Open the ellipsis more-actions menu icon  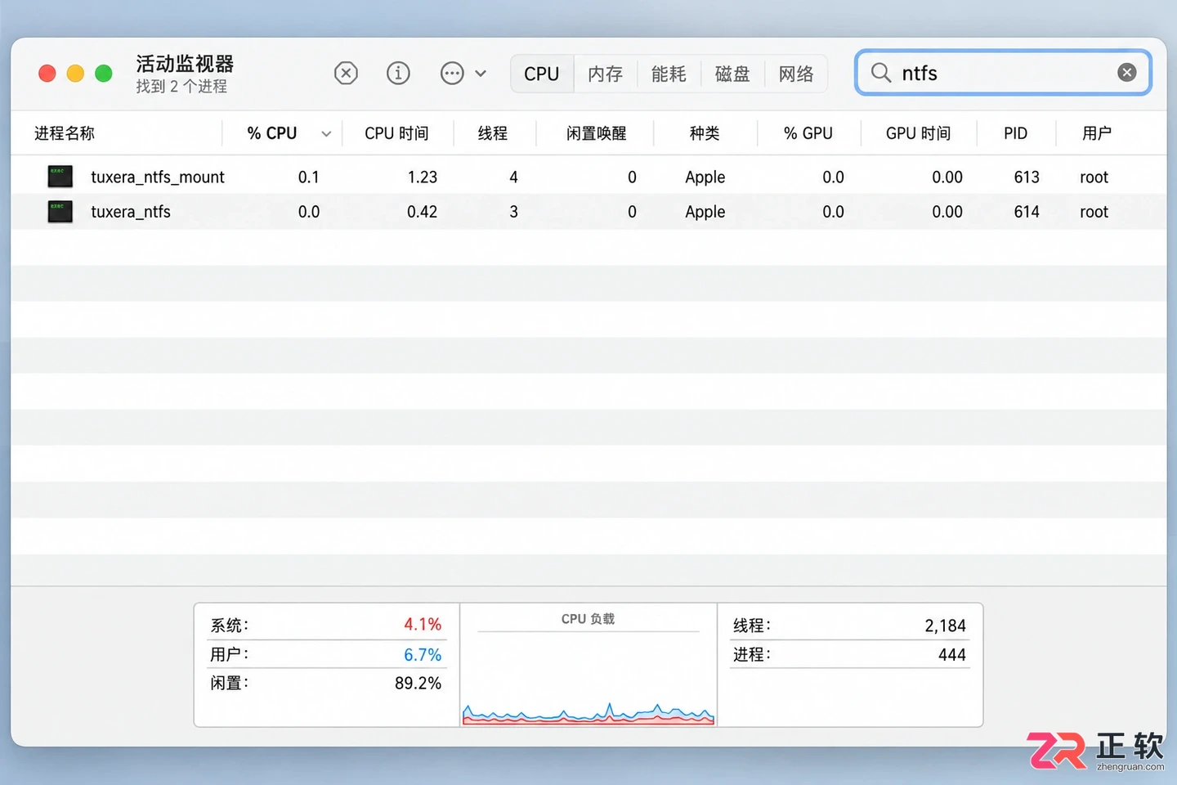coord(452,74)
